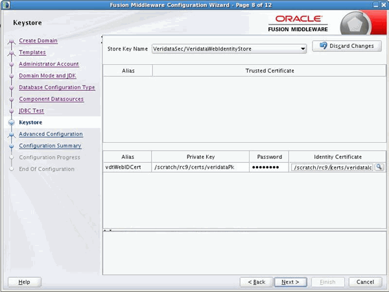
Task: Click the JDBC Test node bullet
Action: [12, 111]
